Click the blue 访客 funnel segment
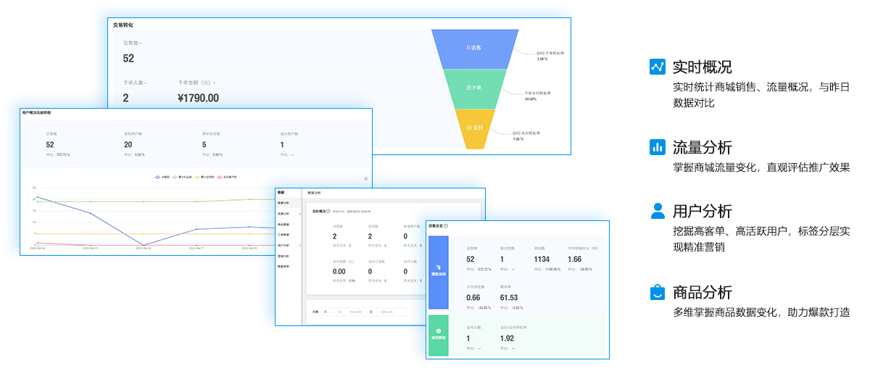870x379 pixels. (x=475, y=48)
